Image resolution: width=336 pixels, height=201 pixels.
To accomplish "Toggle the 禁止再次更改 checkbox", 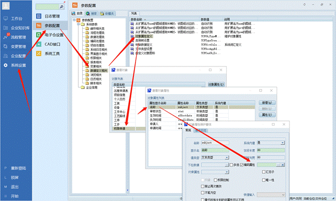I will pos(203,186).
